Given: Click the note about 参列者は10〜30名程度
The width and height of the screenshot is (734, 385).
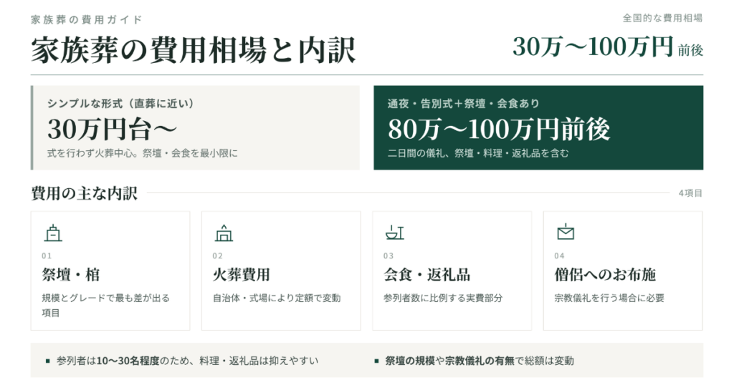Looking at the screenshot, I should point(187,361).
